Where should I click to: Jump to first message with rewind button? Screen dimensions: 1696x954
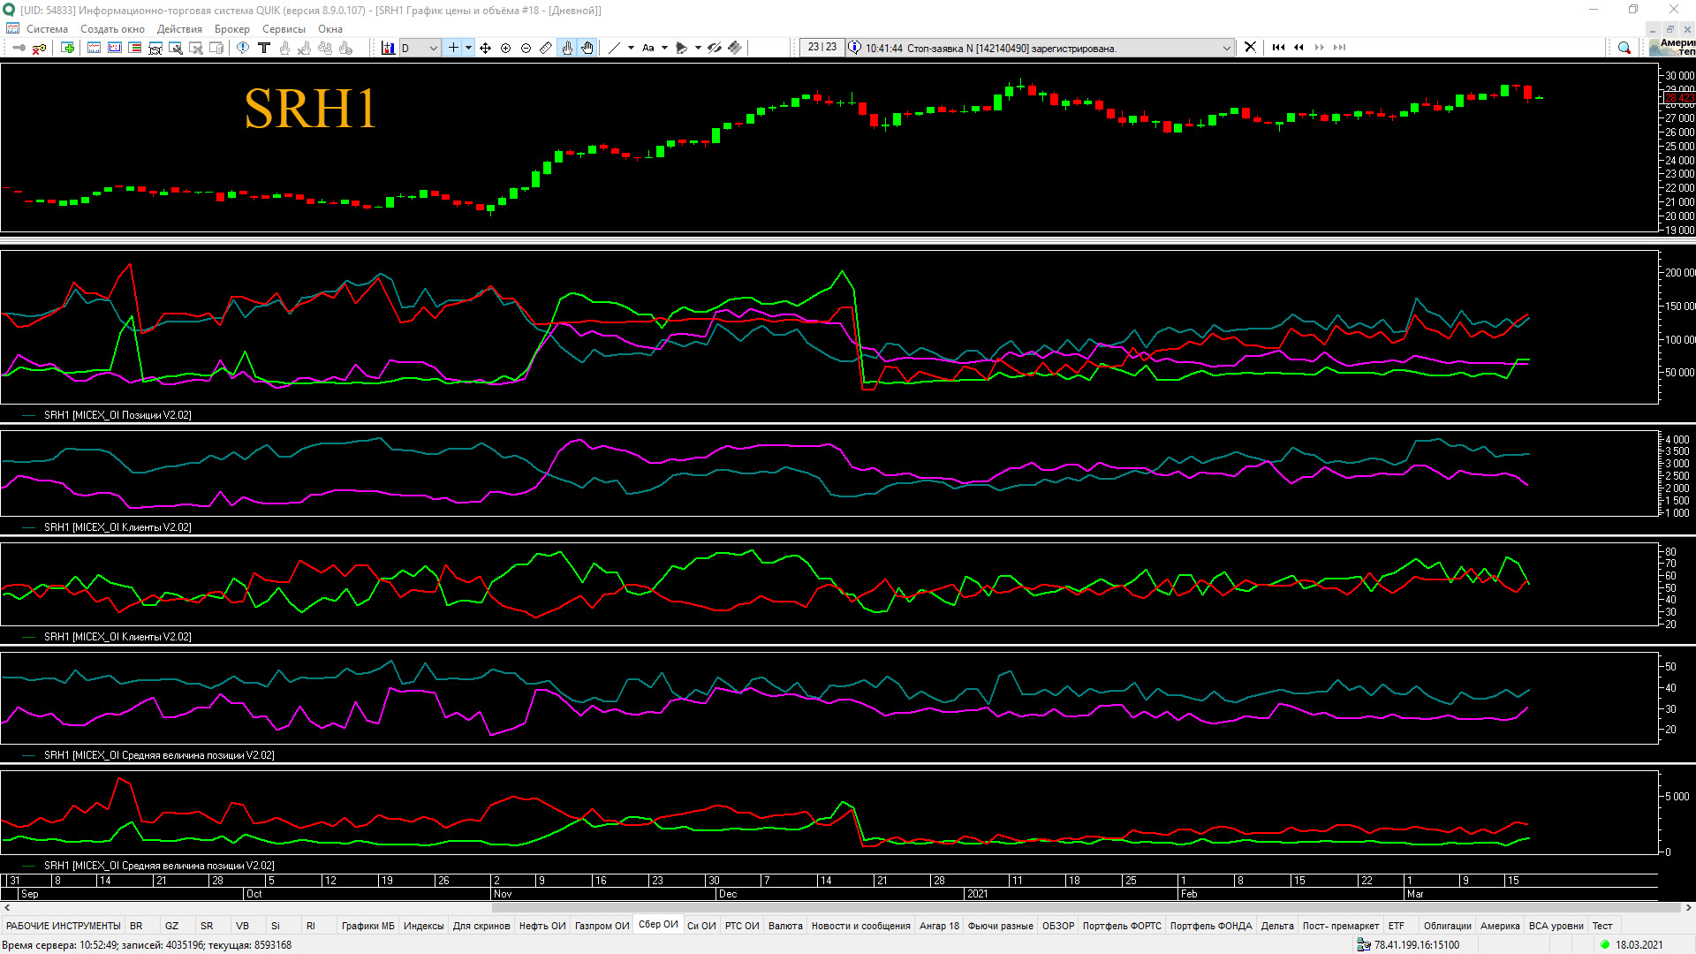1278,48
